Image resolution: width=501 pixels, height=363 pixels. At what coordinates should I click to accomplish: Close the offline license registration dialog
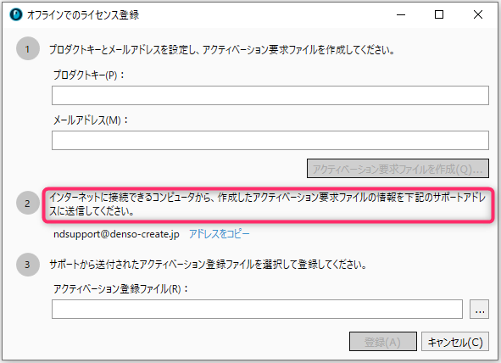pos(478,14)
